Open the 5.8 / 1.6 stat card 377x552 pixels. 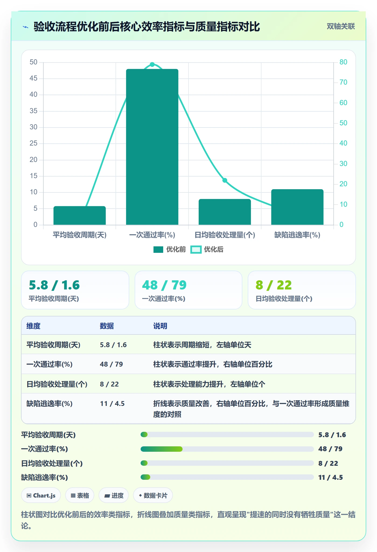coord(75,290)
